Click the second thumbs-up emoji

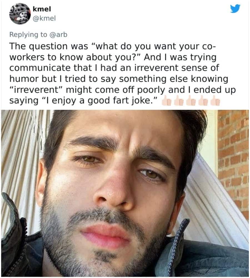pyautogui.click(x=179, y=101)
